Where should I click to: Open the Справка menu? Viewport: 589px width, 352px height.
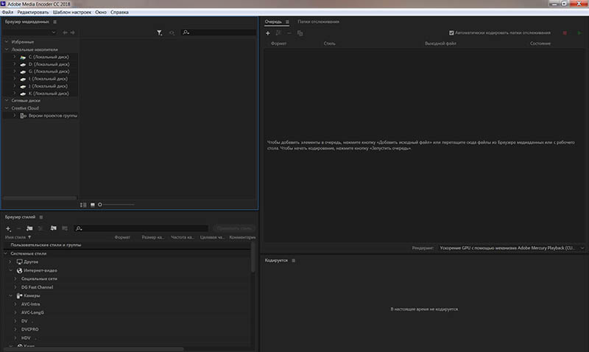(119, 12)
